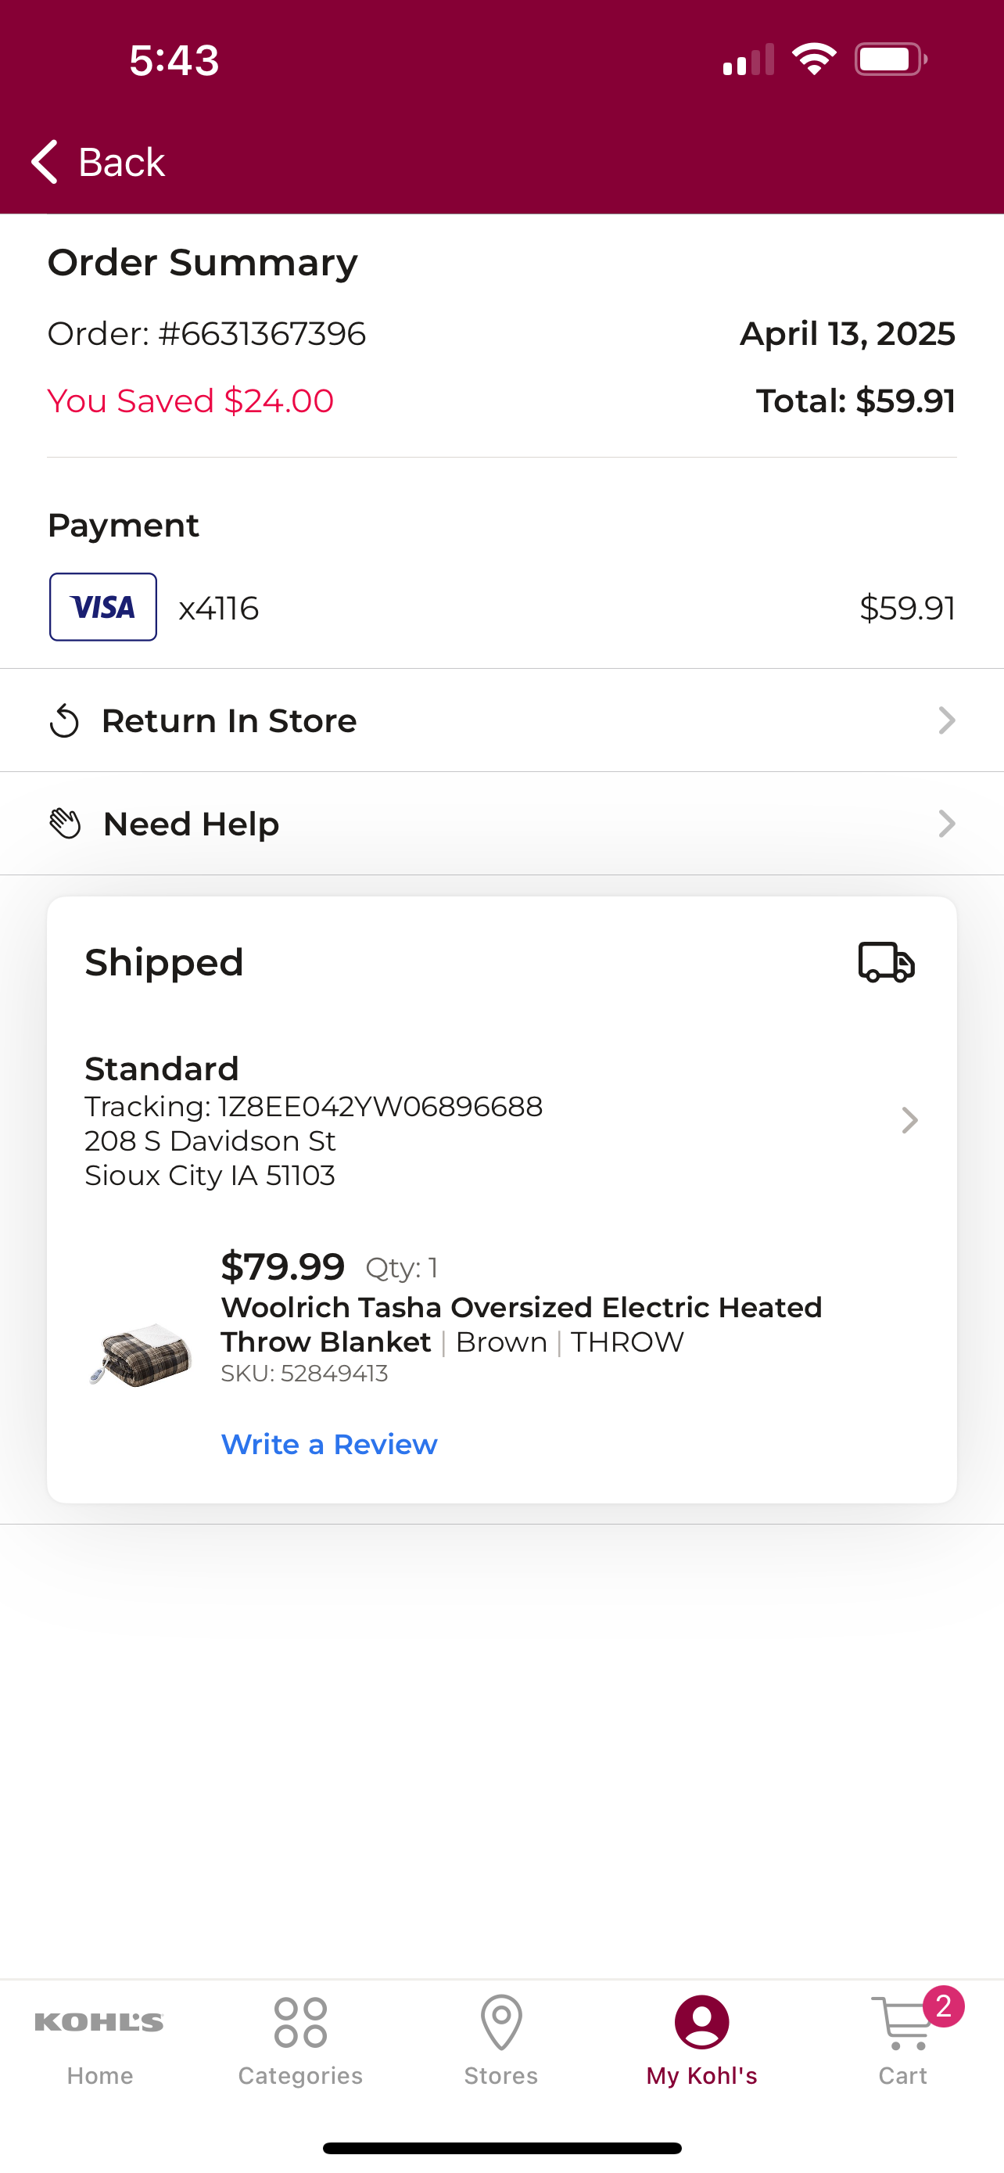Tap the Woolrich Tasha blanket product title
Image resolution: width=1004 pixels, height=2173 pixels.
(521, 1324)
